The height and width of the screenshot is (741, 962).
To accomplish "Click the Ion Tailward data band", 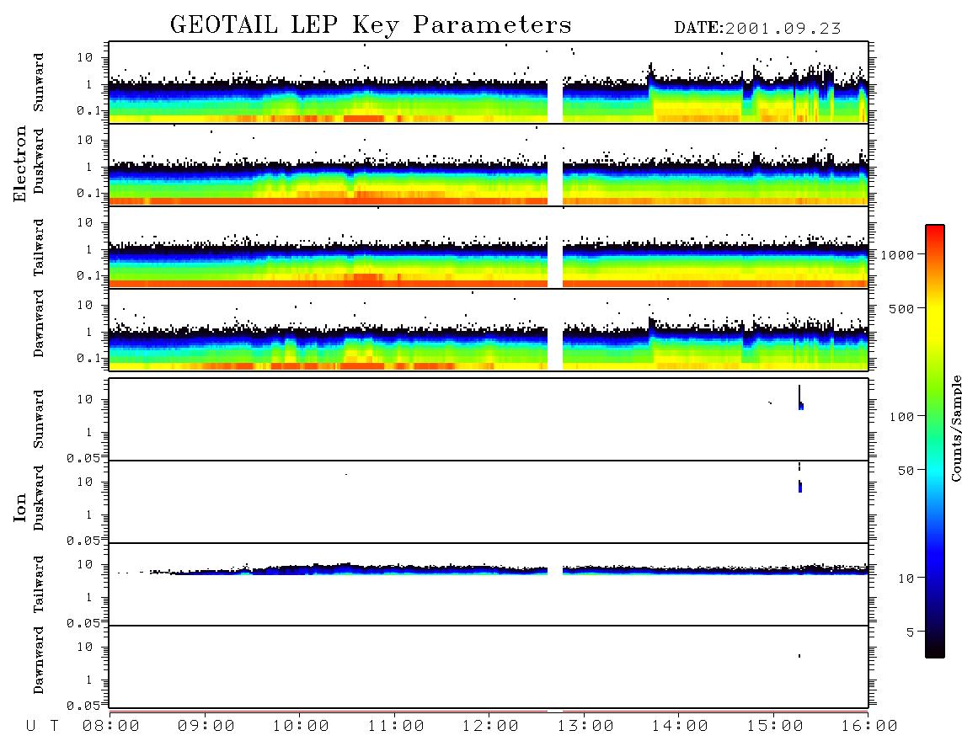I will pos(493,570).
